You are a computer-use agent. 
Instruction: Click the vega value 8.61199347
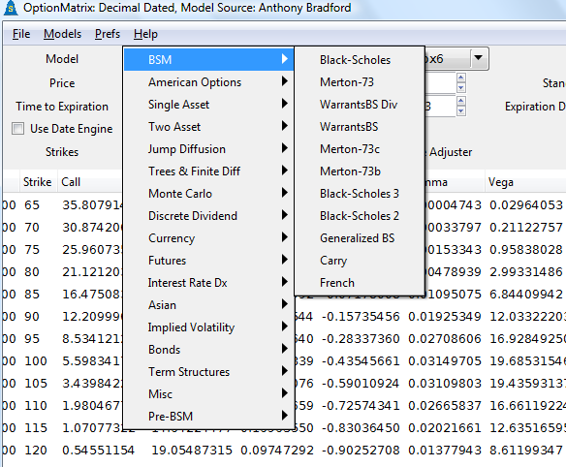526,450
